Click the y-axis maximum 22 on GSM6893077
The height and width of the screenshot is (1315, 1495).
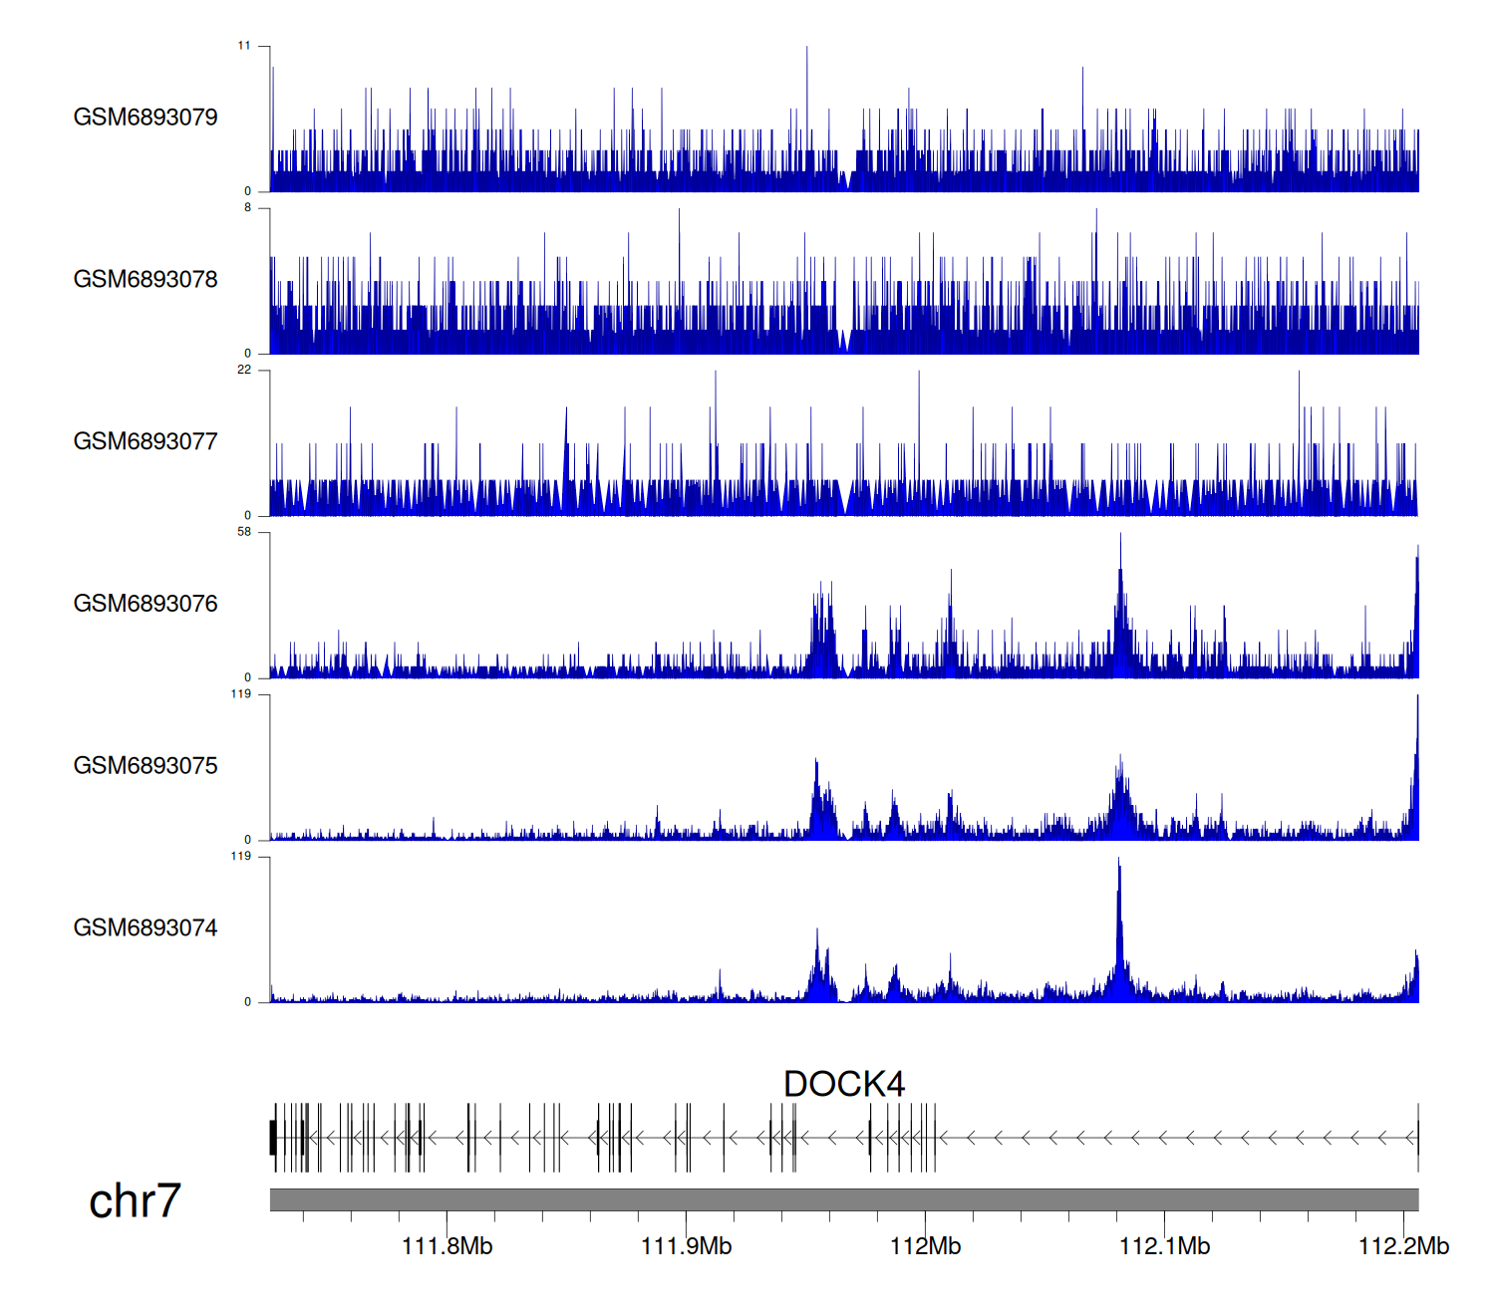coord(244,370)
